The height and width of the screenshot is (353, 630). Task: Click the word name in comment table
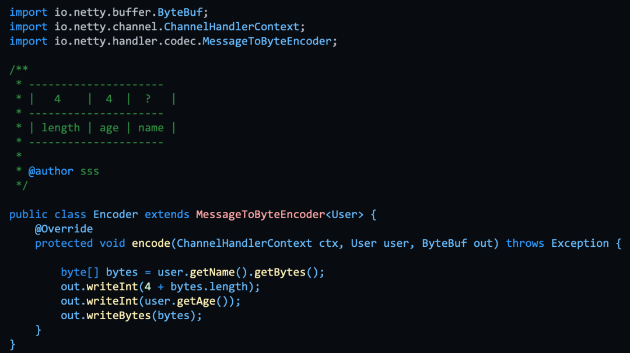[151, 128]
